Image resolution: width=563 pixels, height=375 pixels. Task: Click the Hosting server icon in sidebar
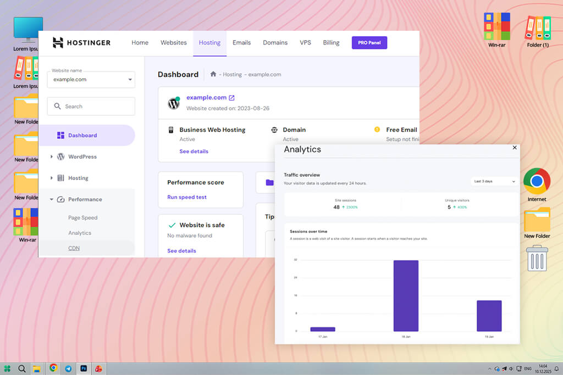click(60, 178)
